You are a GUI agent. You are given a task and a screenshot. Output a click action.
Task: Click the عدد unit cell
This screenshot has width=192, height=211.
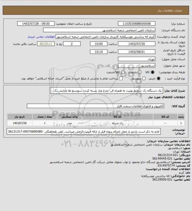[x=70, y=123]
